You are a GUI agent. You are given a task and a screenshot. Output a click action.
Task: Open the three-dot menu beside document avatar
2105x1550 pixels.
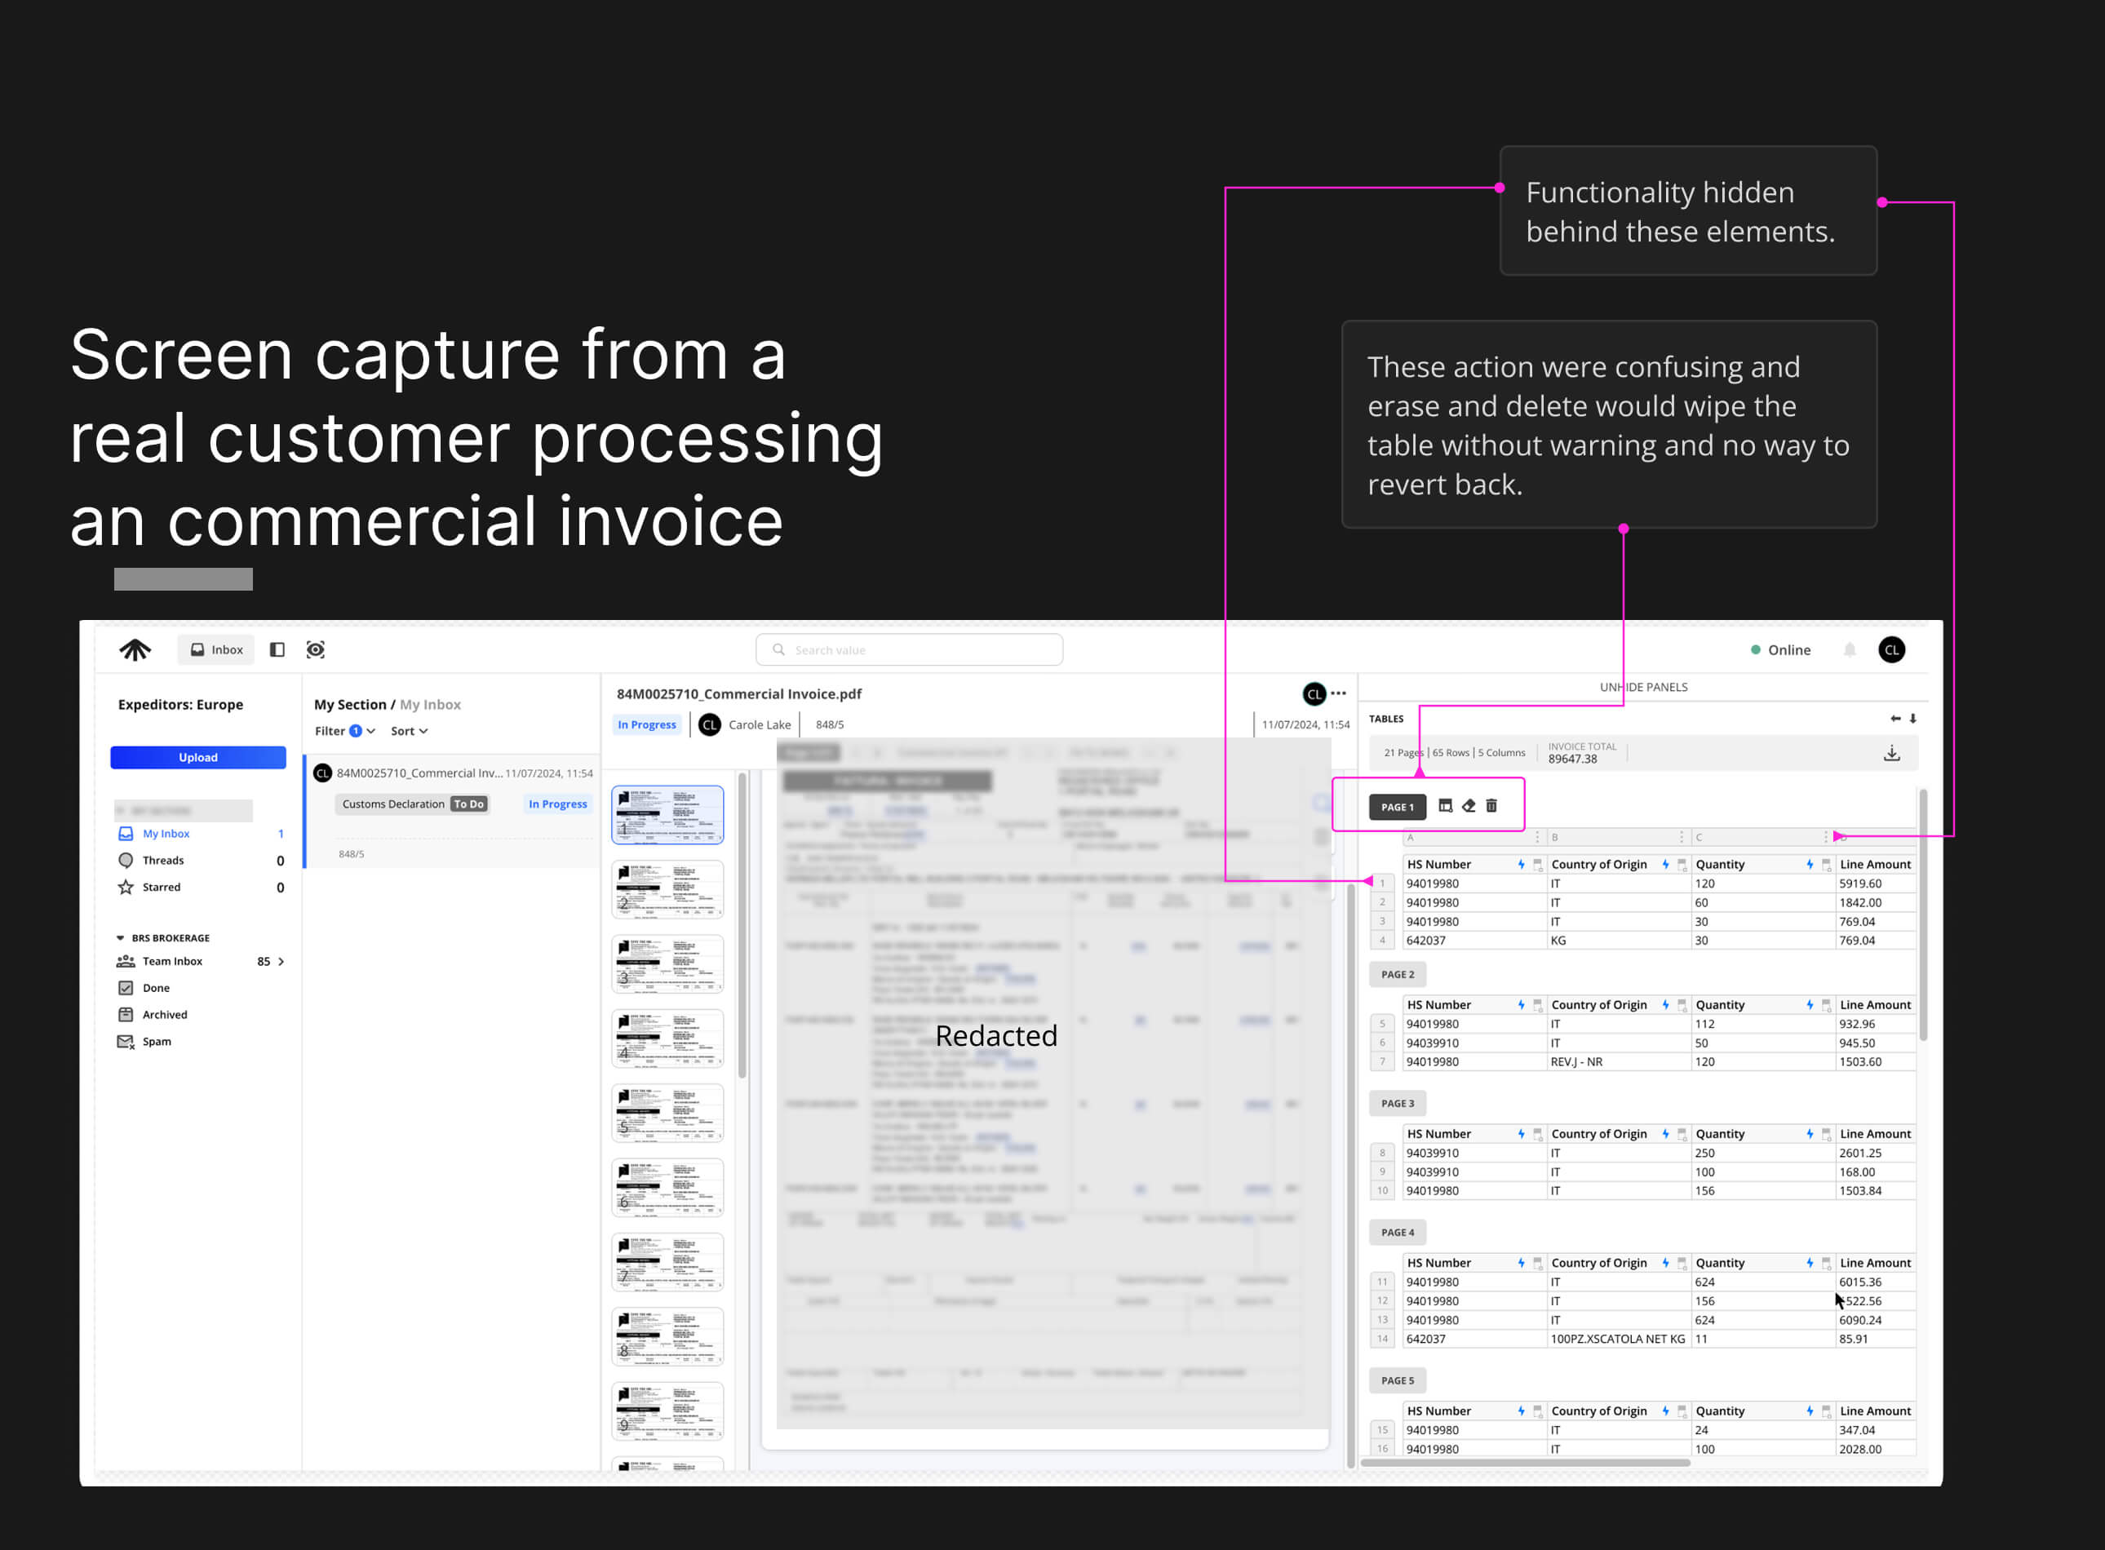[x=1338, y=694]
